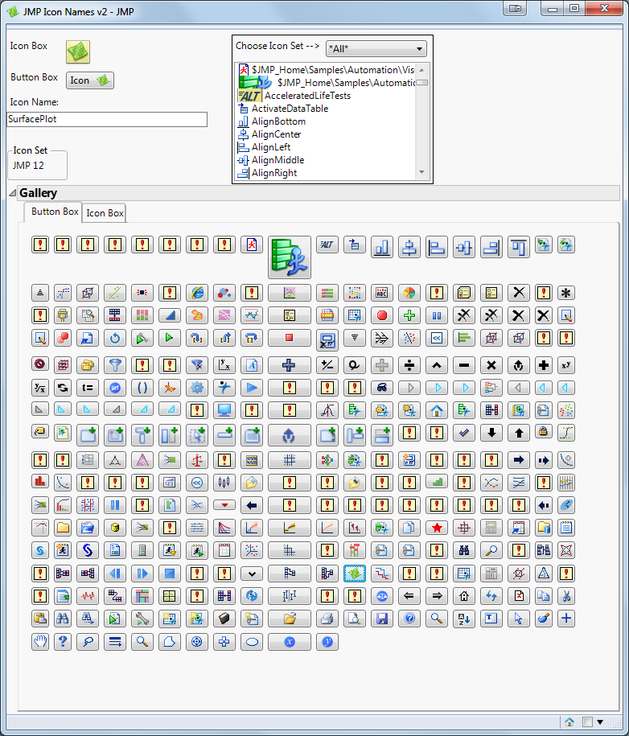Viewport: 629px width, 736px height.
Task: Click the Align Bottom icon button in gallery
Action: (x=382, y=247)
